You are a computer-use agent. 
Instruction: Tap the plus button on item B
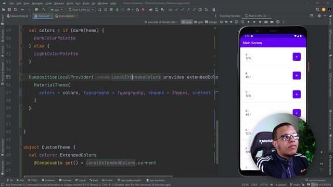(x=297, y=75)
